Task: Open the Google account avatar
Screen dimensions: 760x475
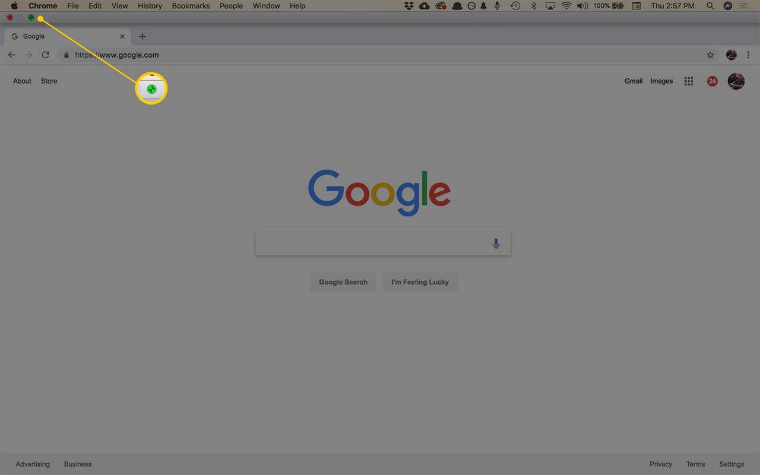Action: [x=736, y=81]
